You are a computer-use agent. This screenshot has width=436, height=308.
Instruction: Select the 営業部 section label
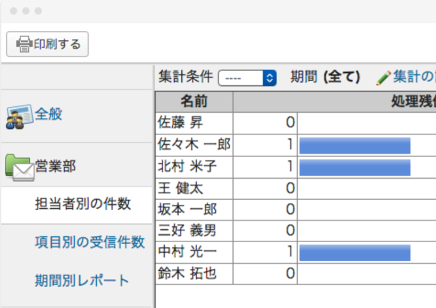(55, 166)
